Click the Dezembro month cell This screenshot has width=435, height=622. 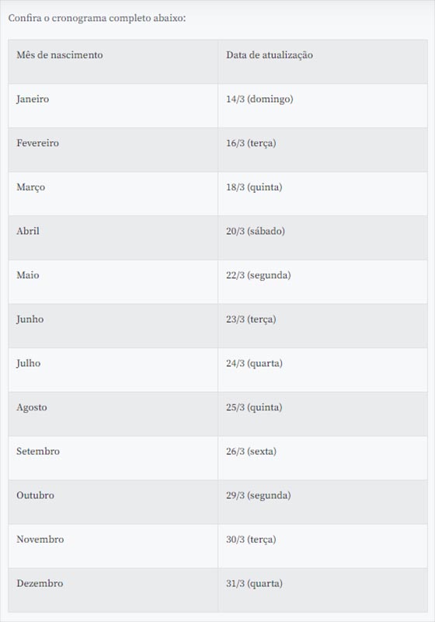(113, 590)
